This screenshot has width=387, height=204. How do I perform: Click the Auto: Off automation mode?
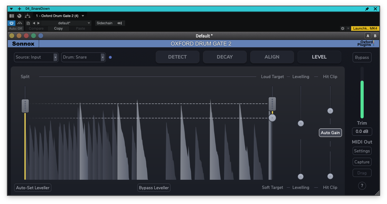tap(15, 28)
